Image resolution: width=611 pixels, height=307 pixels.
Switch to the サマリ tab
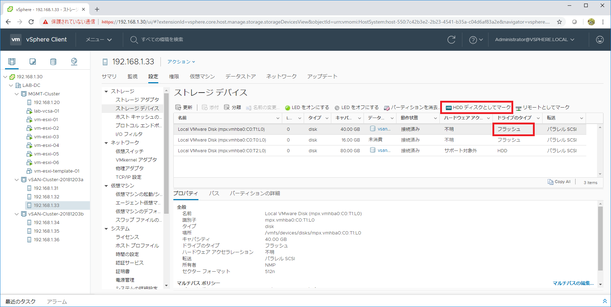(109, 76)
